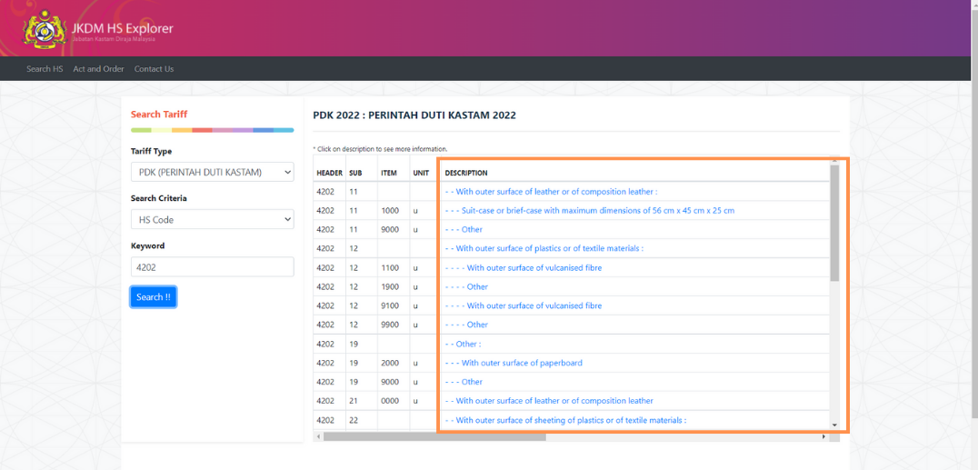Viewport: 978px width, 470px height.
Task: Click the JKDM crest logo
Action: pyautogui.click(x=44, y=29)
